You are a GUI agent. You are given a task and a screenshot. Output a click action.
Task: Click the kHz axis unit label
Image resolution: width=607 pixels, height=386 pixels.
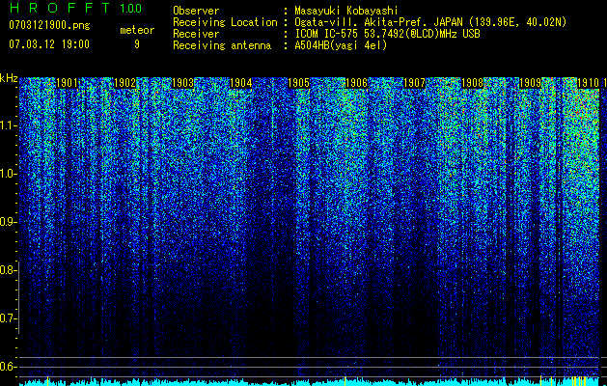(x=9, y=78)
